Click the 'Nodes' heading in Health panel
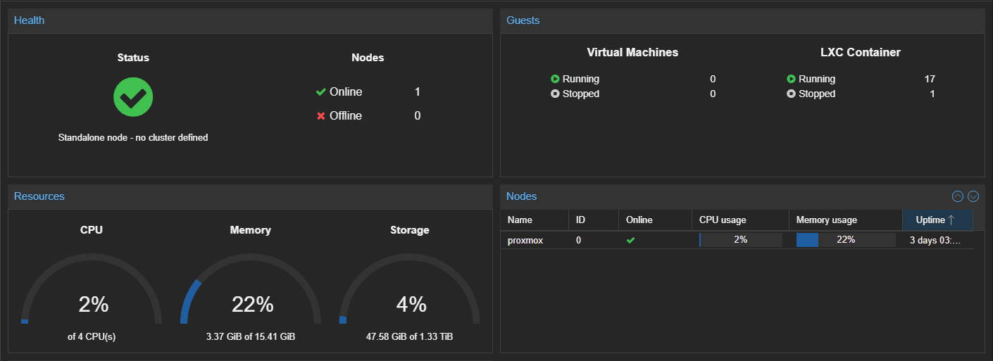Viewport: 993px width, 361px height. 368,58
